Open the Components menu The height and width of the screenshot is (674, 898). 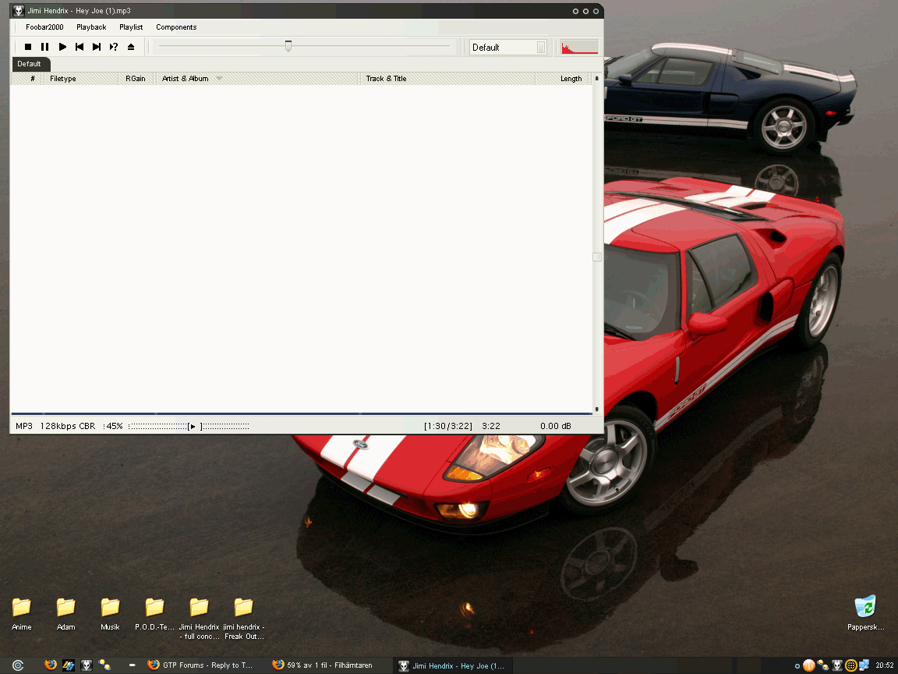pyautogui.click(x=176, y=27)
